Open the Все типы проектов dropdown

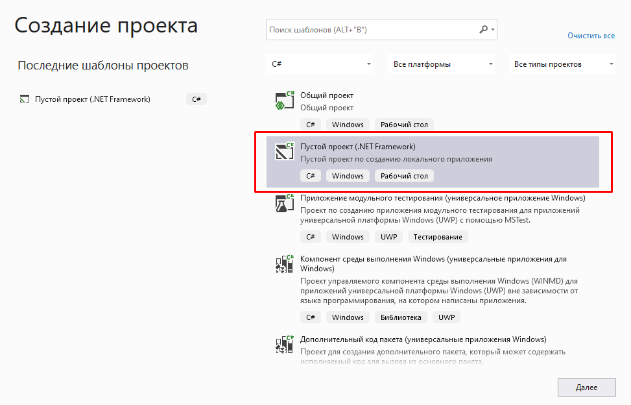tap(562, 64)
